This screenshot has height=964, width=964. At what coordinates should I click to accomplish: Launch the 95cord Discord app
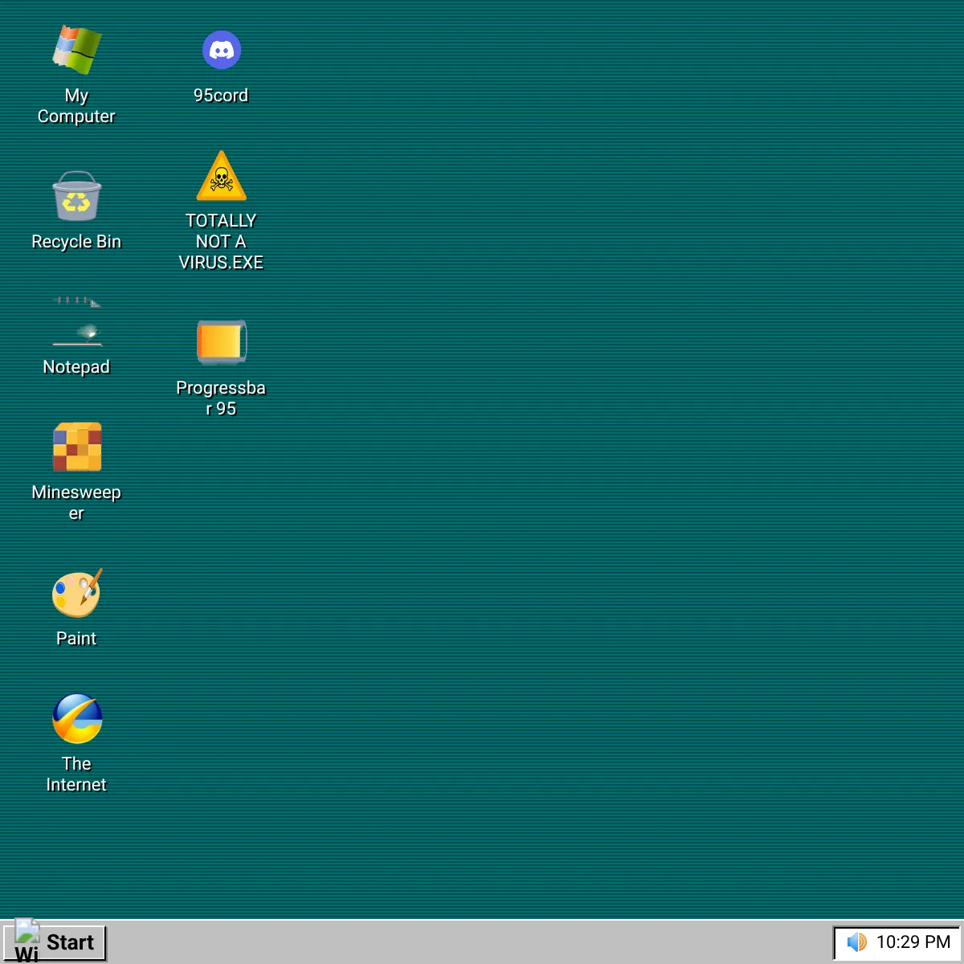pyautogui.click(x=222, y=49)
